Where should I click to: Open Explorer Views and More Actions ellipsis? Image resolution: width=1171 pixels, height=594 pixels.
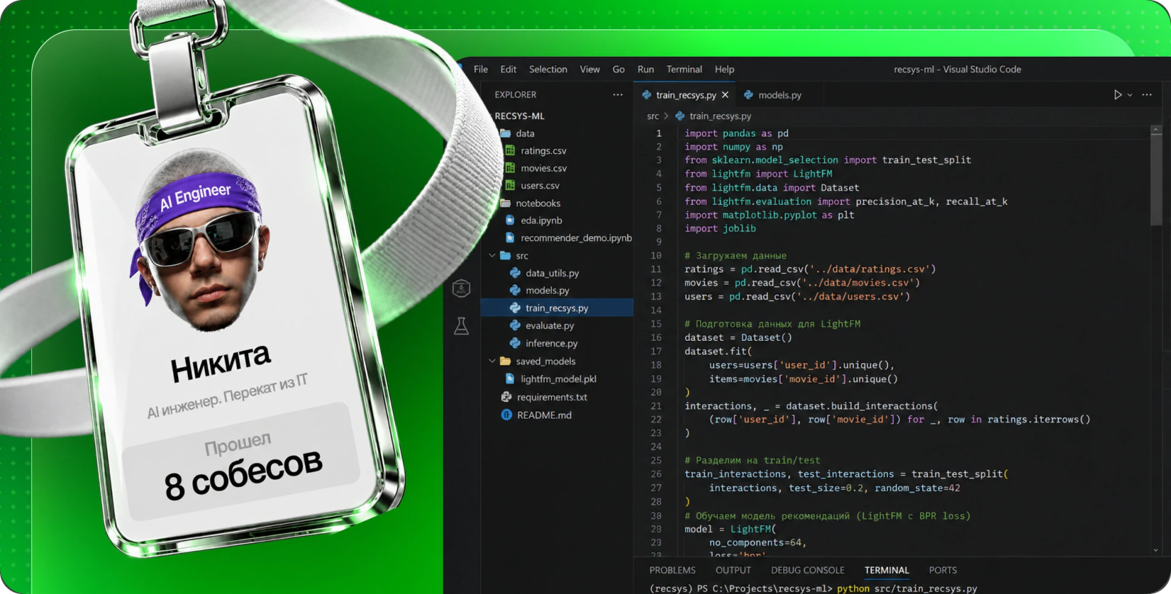[618, 95]
